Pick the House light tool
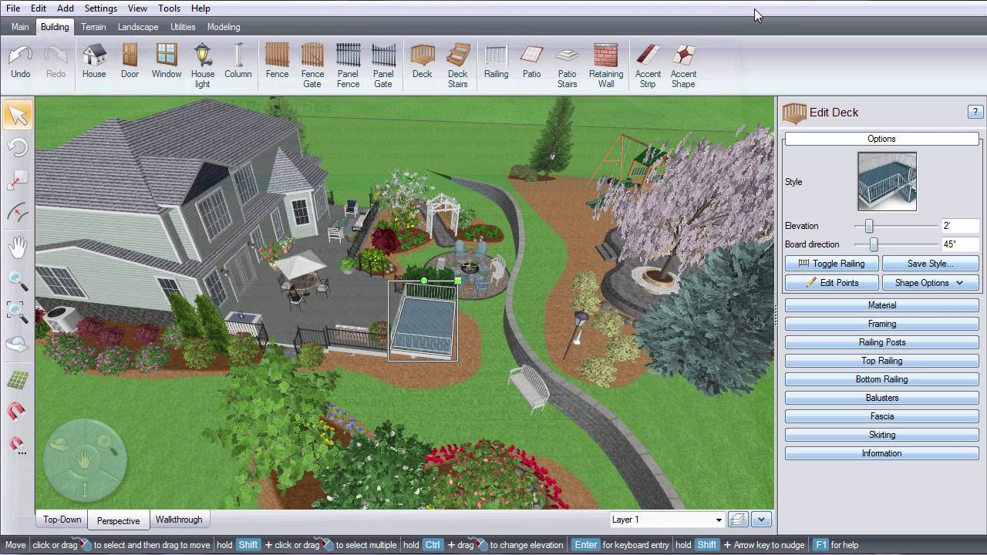Viewport: 987px width, 555px height. (x=203, y=66)
